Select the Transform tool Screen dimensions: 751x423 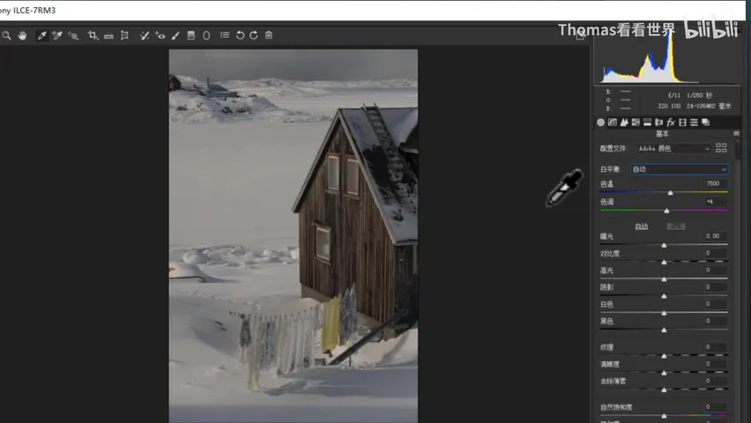(124, 35)
